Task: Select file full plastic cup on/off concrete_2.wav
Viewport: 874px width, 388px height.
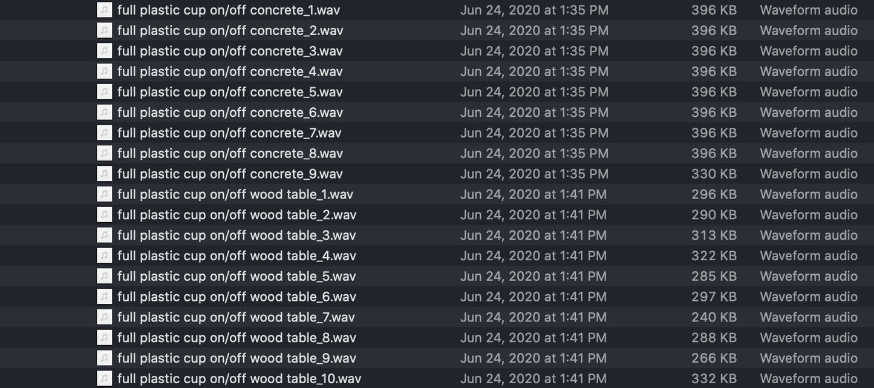Action: (x=230, y=30)
